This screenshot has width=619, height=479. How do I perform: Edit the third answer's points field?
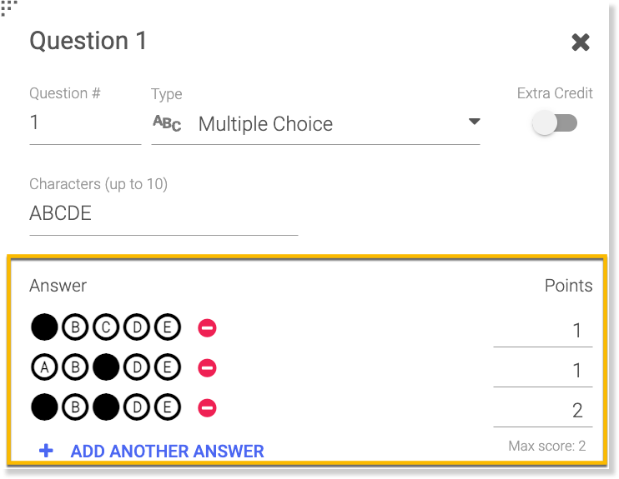pyautogui.click(x=543, y=411)
